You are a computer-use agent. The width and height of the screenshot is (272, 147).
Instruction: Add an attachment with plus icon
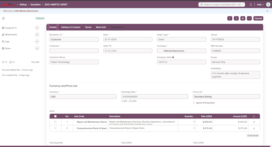(37, 34)
